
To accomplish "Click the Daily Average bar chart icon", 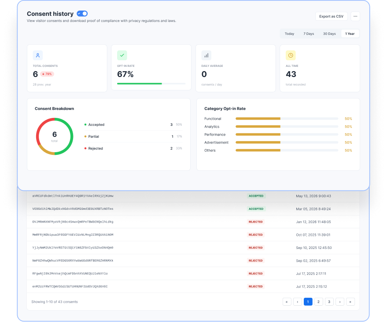I will [x=206, y=55].
